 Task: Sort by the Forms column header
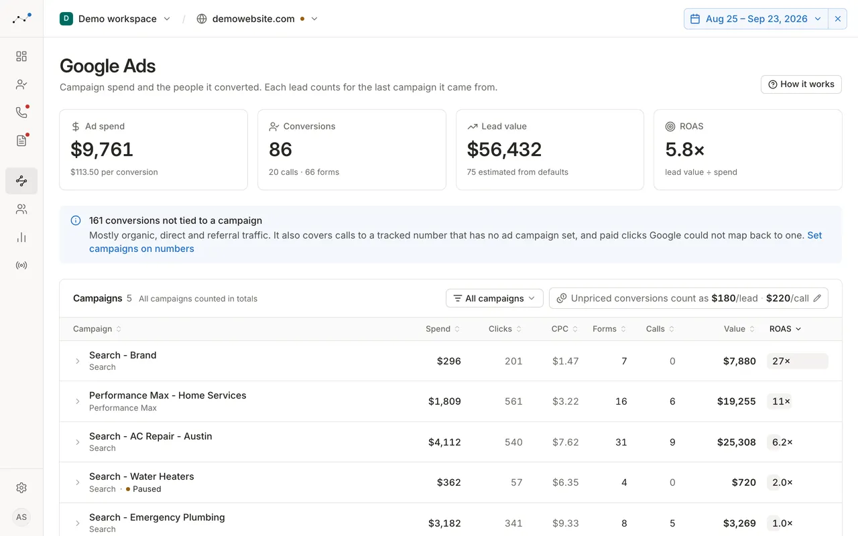(x=610, y=329)
